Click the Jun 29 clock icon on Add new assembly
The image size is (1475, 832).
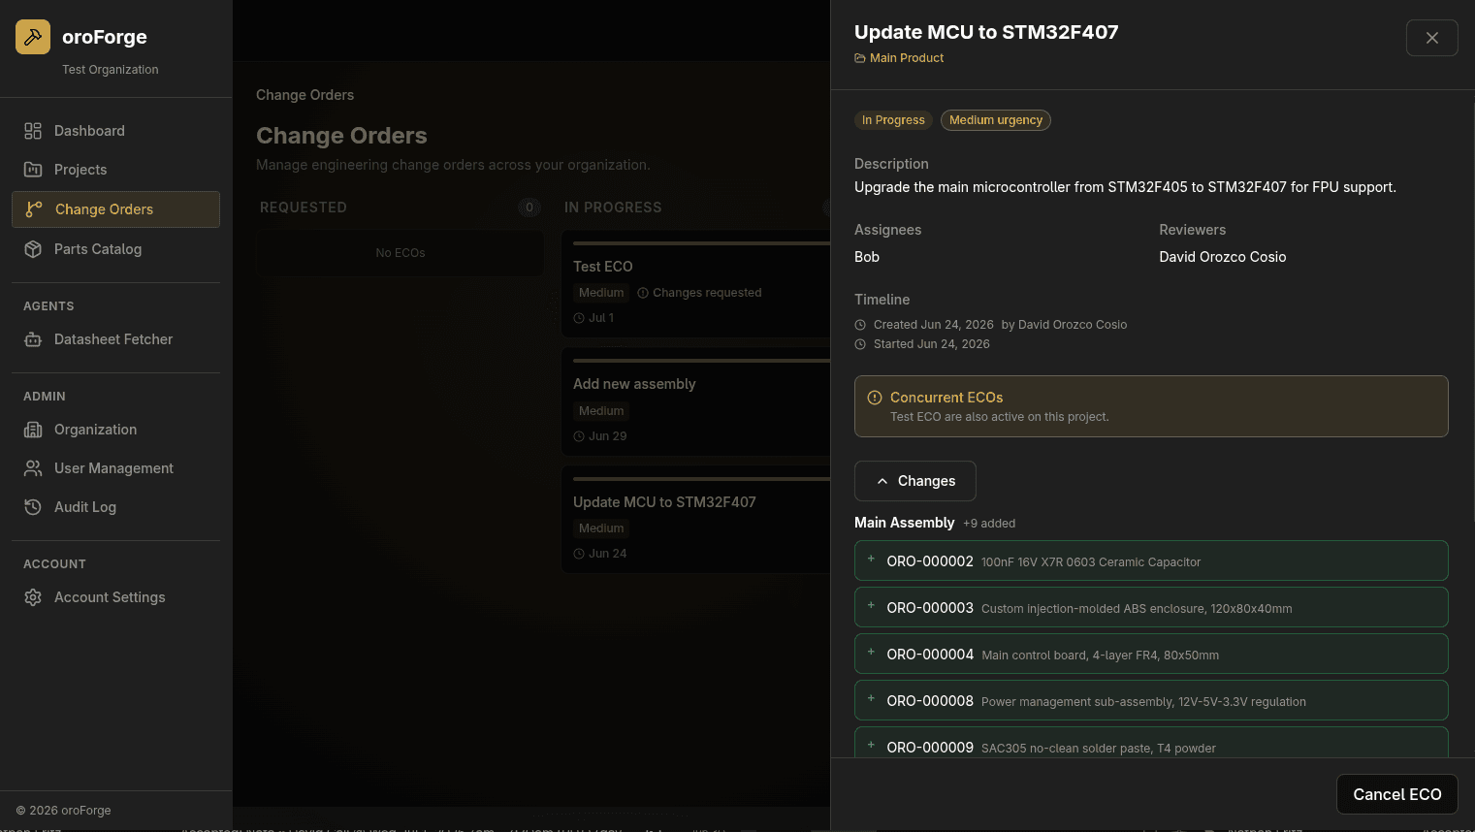point(579,436)
